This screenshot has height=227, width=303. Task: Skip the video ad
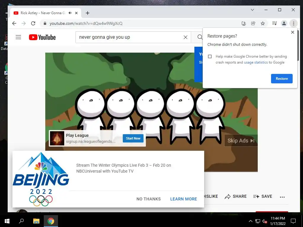pyautogui.click(x=241, y=140)
